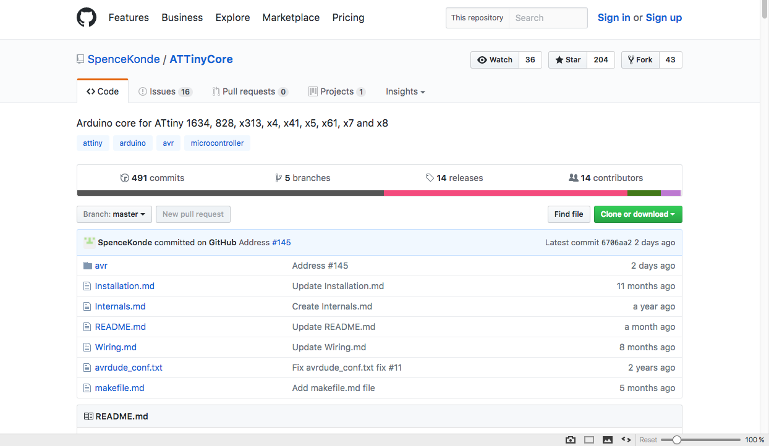The height and width of the screenshot is (446, 769).
Task: Open the ATTinyCore repository link
Action: pos(202,59)
